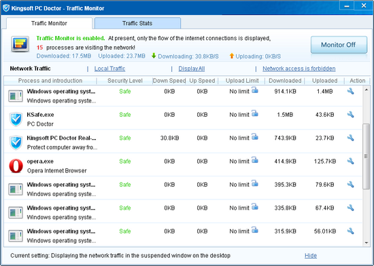Click orange uploading arrow icon

(x=232, y=56)
